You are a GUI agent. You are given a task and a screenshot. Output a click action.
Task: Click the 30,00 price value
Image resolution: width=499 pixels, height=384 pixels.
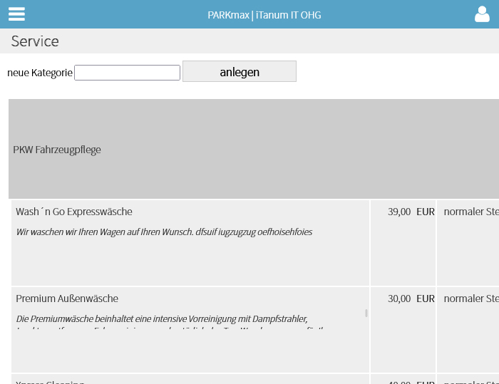pos(399,299)
